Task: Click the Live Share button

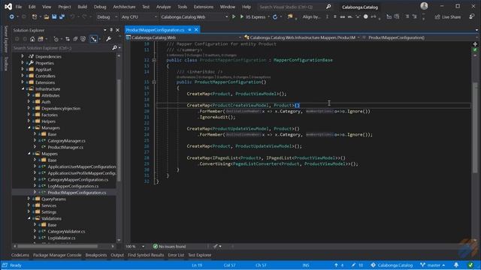Action: pos(448,16)
